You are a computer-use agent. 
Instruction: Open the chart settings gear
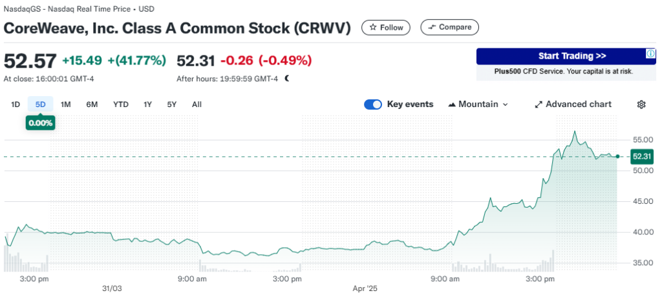point(641,105)
